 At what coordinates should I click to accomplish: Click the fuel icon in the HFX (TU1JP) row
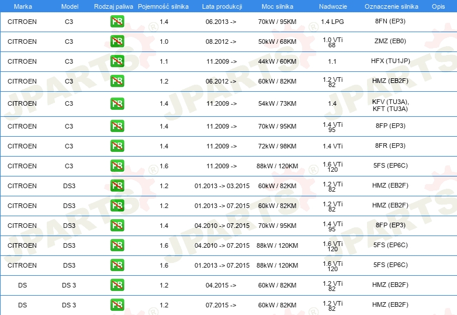point(117,61)
